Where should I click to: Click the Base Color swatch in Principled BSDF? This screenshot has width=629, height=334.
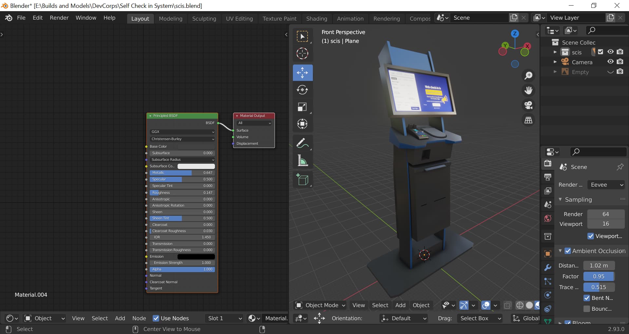click(x=196, y=147)
